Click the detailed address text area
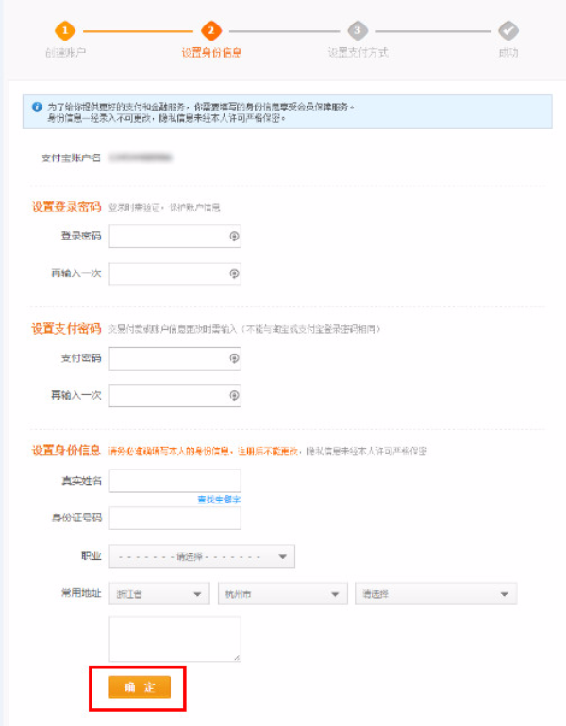 175,638
